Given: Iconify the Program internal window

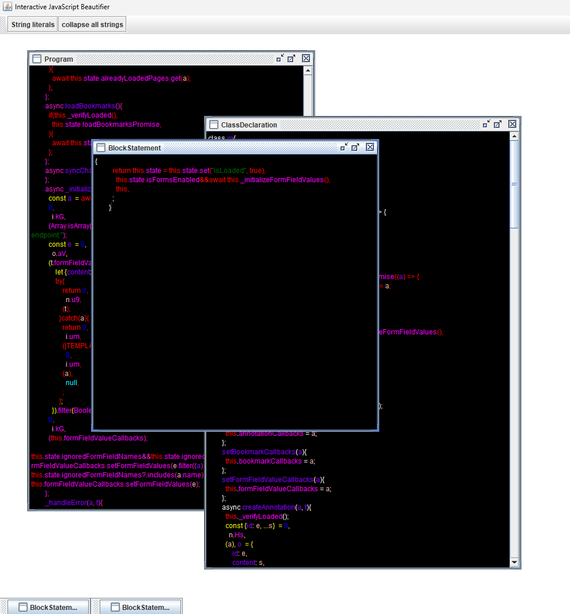Looking at the screenshot, I should [x=280, y=58].
